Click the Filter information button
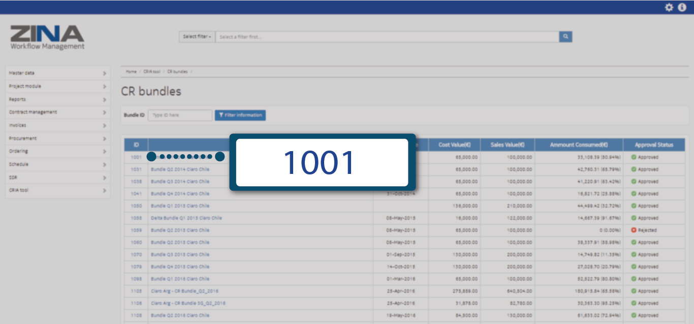Image resolution: width=694 pixels, height=324 pixels. pos(240,115)
